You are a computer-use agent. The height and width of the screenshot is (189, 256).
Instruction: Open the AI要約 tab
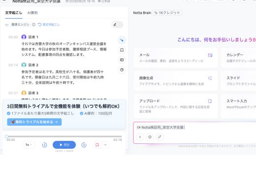point(32,13)
